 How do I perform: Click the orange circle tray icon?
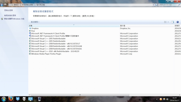pyautogui.click(x=161, y=99)
